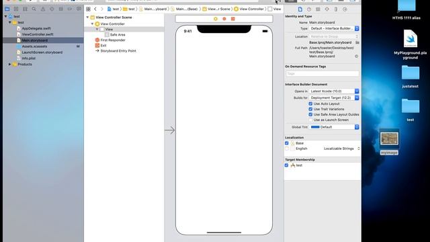The height and width of the screenshot is (242, 430).
Task: Open the Opens in Xcode version dropdown
Action: click(334, 91)
